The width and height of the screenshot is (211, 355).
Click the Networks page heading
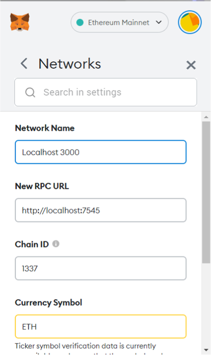(70, 64)
